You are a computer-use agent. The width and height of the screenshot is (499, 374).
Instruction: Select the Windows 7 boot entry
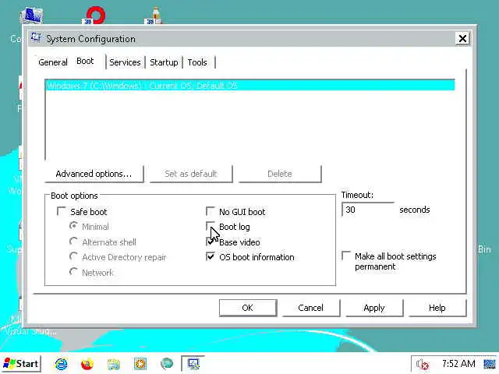pyautogui.click(x=250, y=86)
